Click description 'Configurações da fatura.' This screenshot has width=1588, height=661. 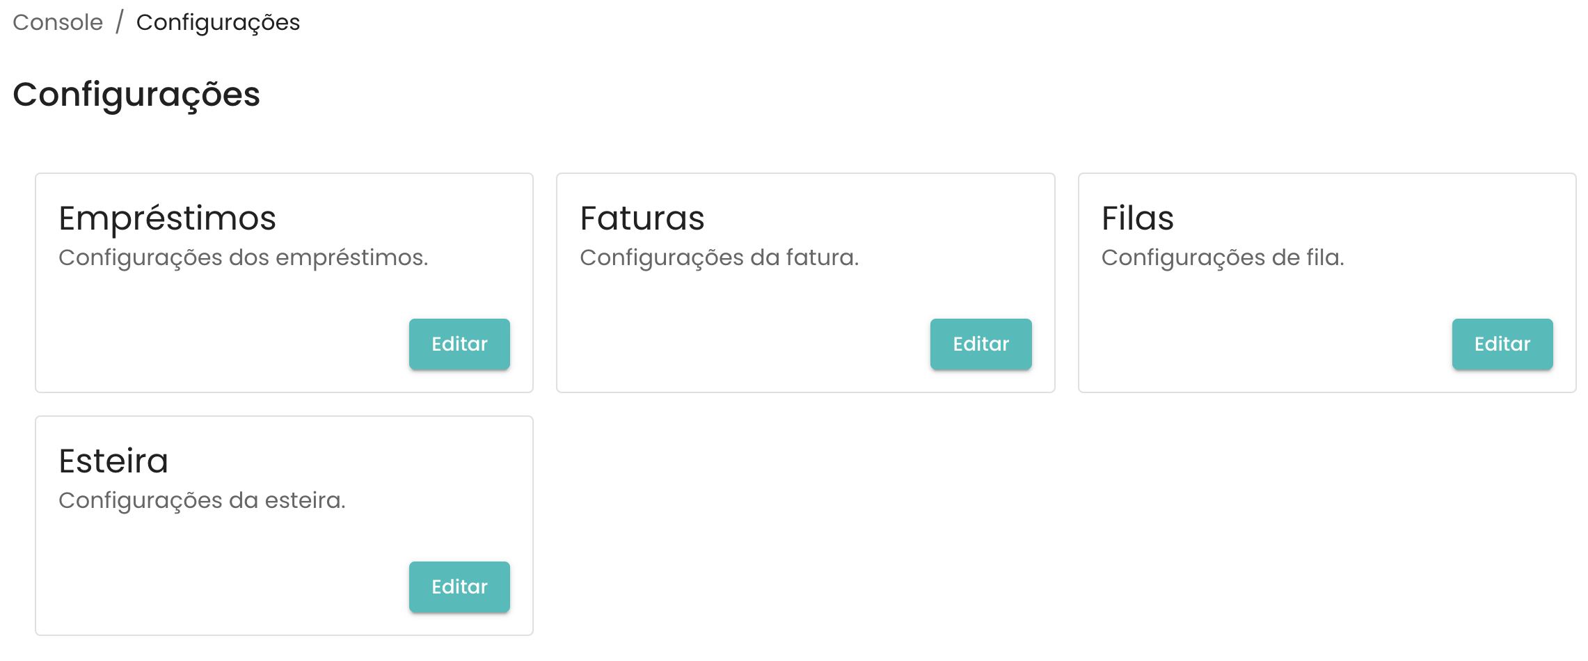[719, 257]
